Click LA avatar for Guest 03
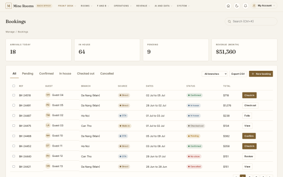This screenshot has width=283, height=177. pyautogui.click(x=48, y=125)
